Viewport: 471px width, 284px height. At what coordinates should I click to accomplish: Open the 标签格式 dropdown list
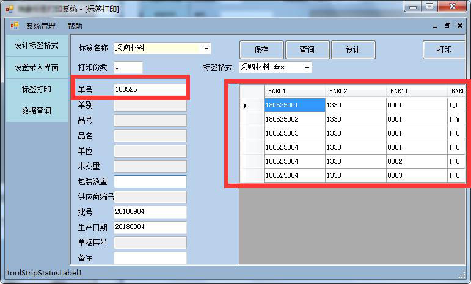tap(307, 67)
